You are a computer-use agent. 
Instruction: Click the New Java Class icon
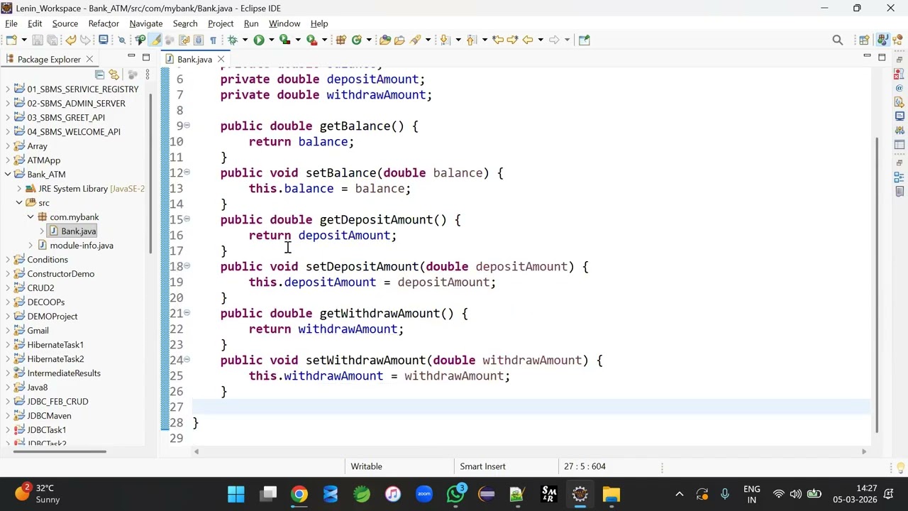tap(357, 40)
